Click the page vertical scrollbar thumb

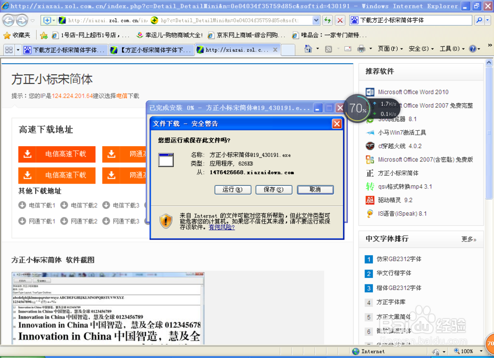pos(489,132)
